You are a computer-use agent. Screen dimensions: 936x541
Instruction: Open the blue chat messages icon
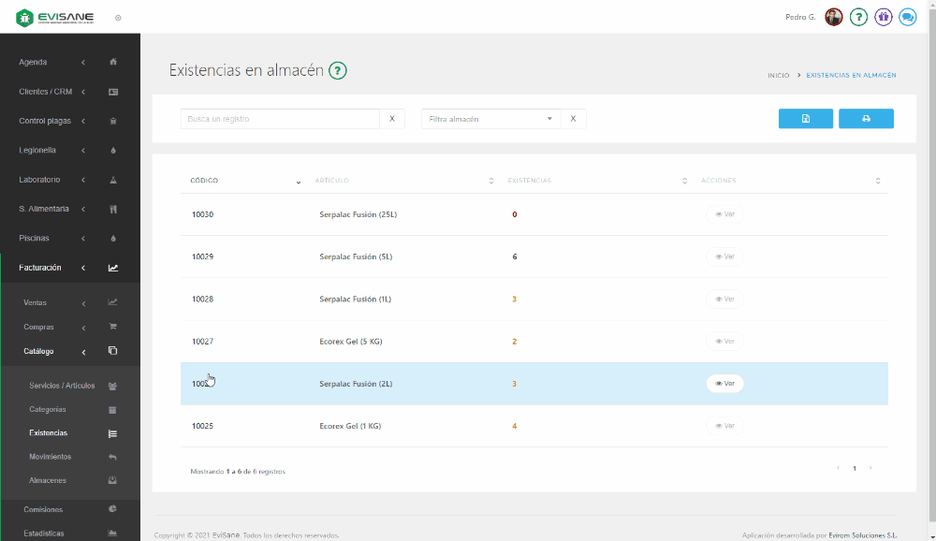[907, 17]
